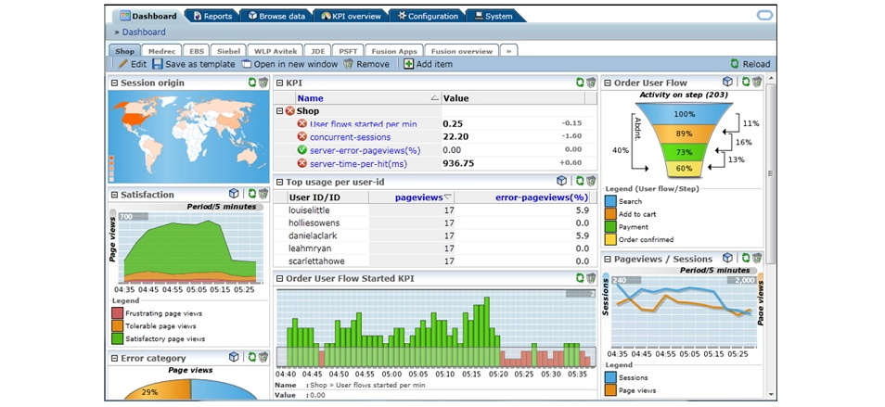Open Pageviews / Sessions cube icon

point(727,258)
